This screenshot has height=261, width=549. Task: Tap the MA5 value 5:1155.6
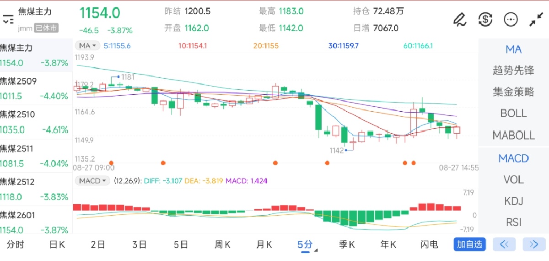[117, 46]
